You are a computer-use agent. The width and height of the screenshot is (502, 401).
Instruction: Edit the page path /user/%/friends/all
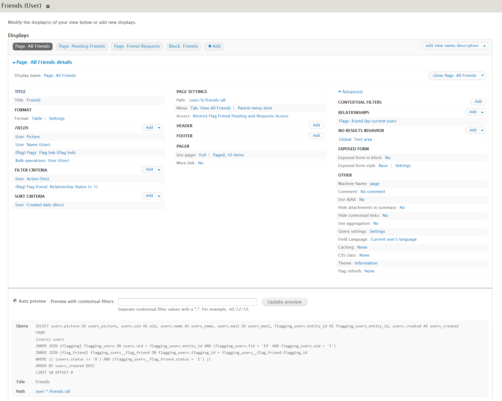[x=207, y=100]
